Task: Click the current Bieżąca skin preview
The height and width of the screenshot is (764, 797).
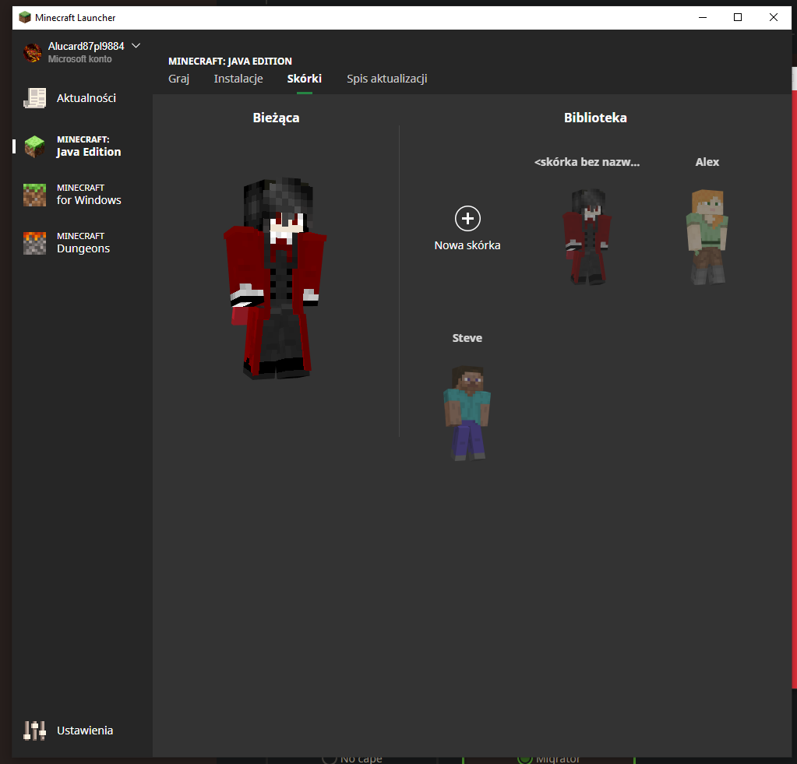Action: (x=276, y=279)
